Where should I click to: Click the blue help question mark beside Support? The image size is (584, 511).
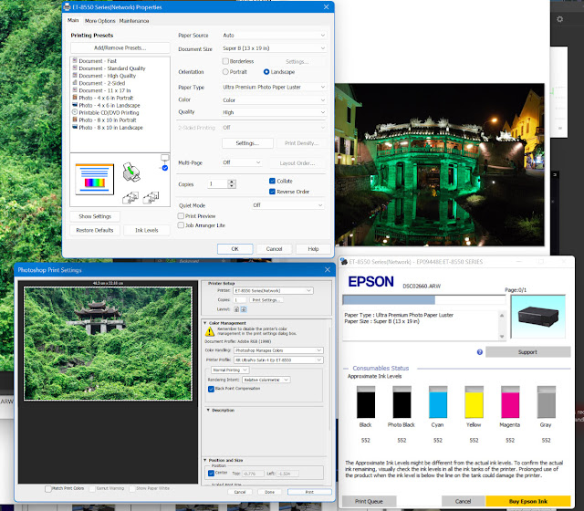480,352
